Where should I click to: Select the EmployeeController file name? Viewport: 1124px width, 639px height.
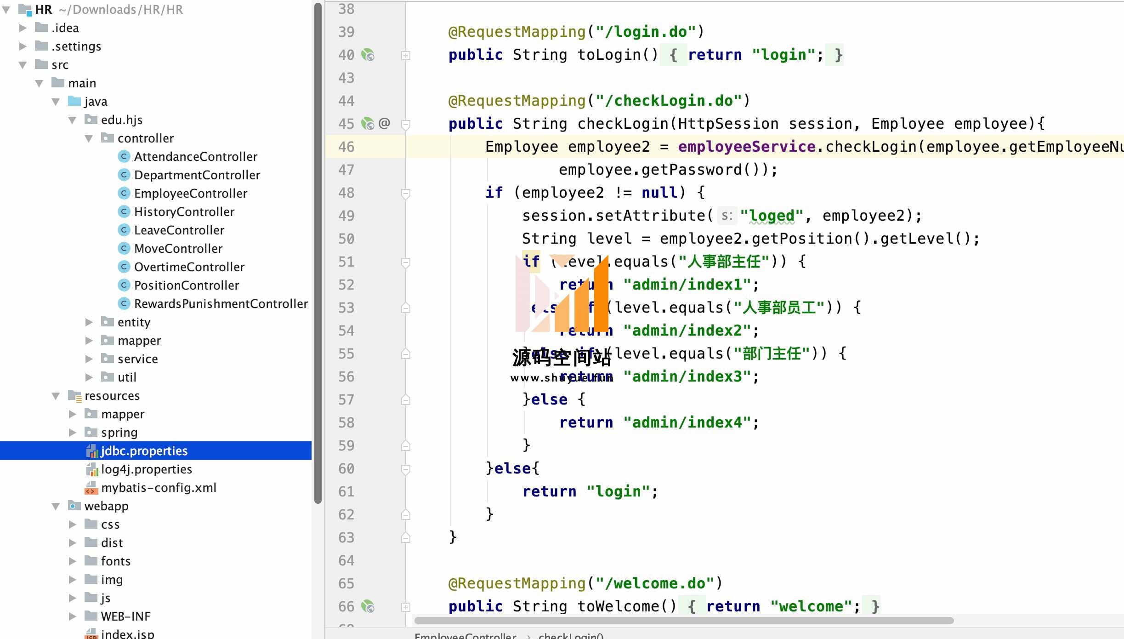coord(191,194)
